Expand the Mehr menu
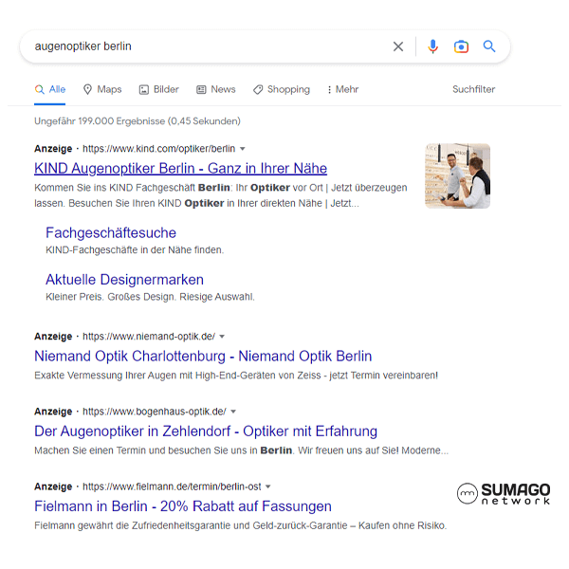The height and width of the screenshot is (569, 569). tap(343, 89)
